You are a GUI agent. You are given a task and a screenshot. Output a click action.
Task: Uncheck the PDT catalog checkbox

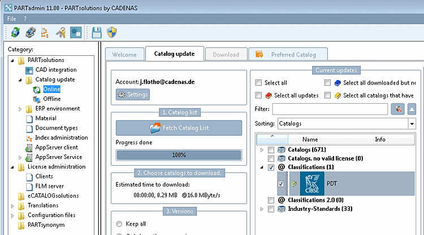click(x=280, y=184)
